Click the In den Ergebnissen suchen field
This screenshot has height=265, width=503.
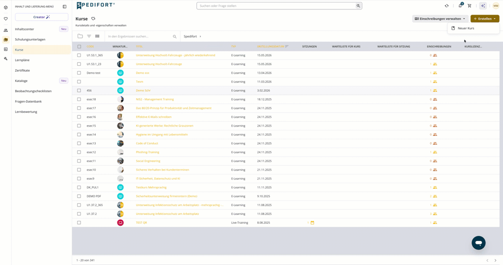click(140, 36)
